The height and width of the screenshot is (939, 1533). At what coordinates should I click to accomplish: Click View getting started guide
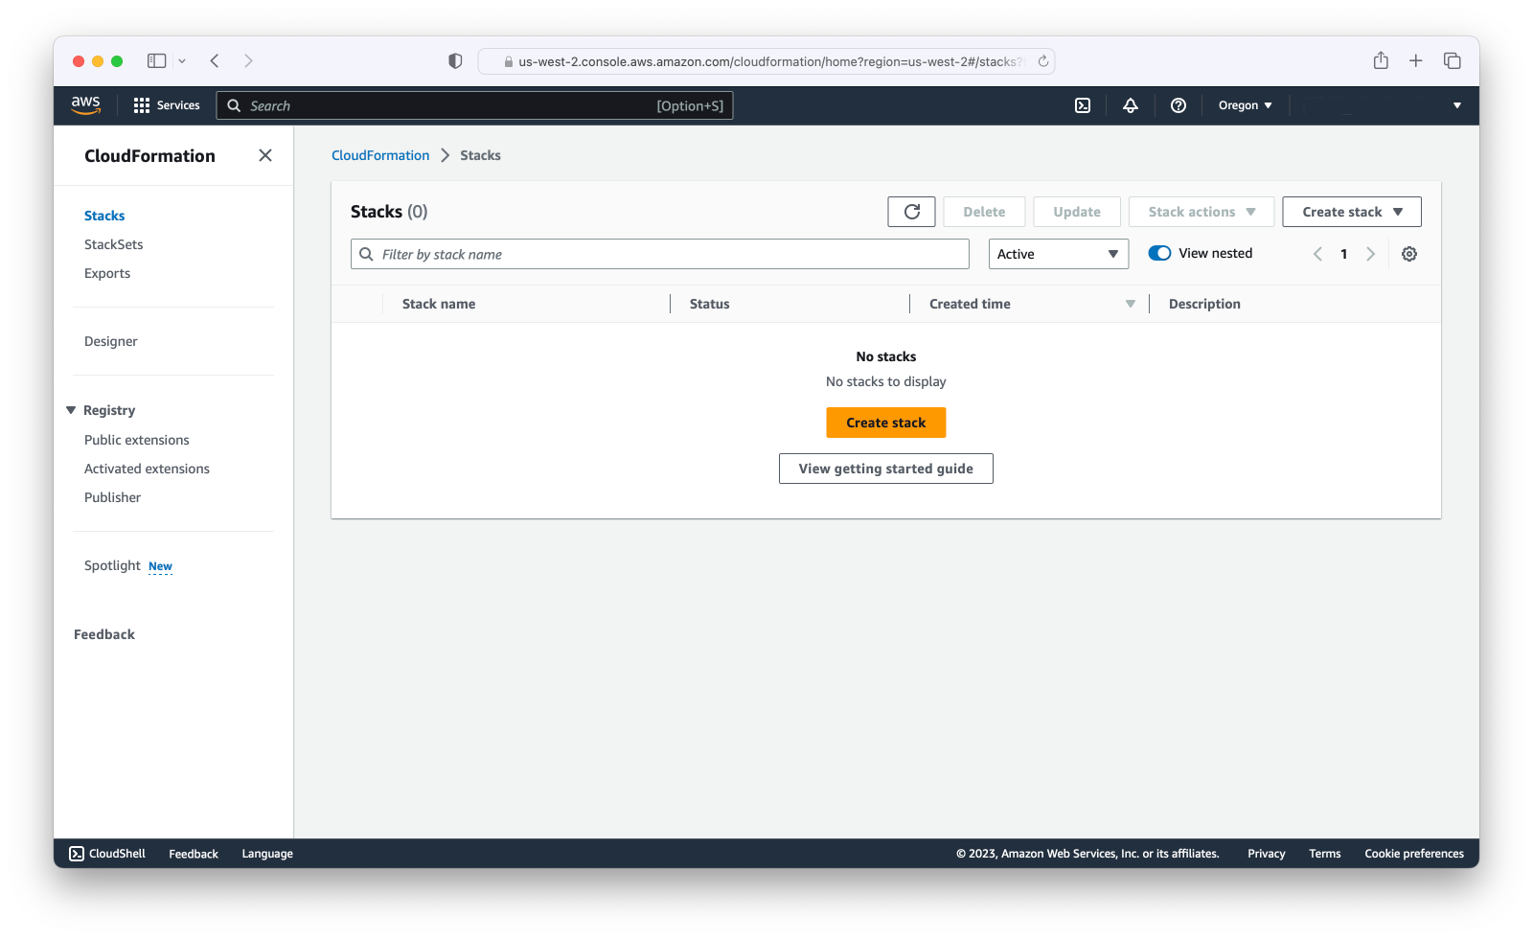click(886, 469)
